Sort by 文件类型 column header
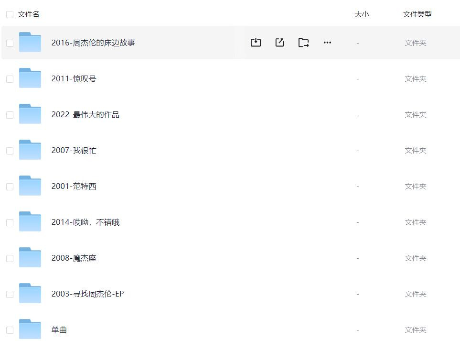This screenshot has width=460, height=341. click(x=417, y=14)
